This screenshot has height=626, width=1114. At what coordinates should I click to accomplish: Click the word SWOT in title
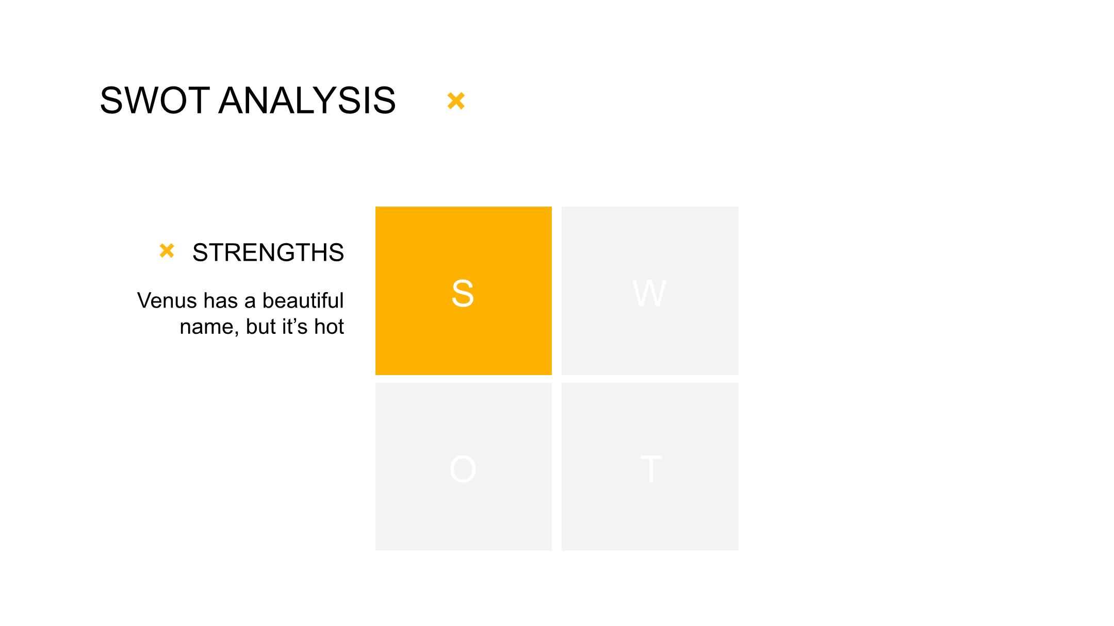point(155,100)
